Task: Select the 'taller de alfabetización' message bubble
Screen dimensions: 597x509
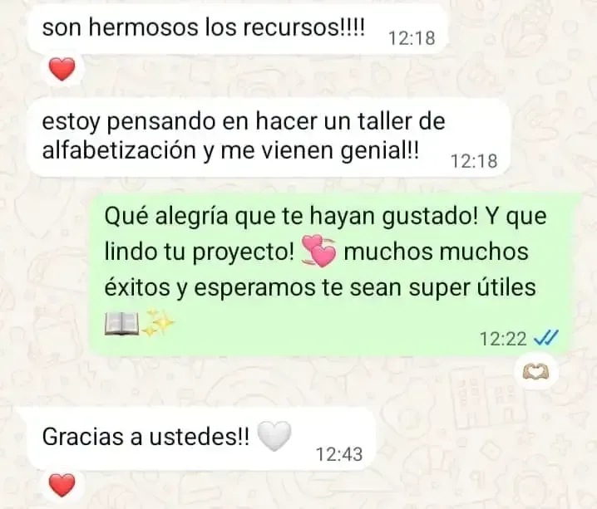Action: [x=269, y=138]
